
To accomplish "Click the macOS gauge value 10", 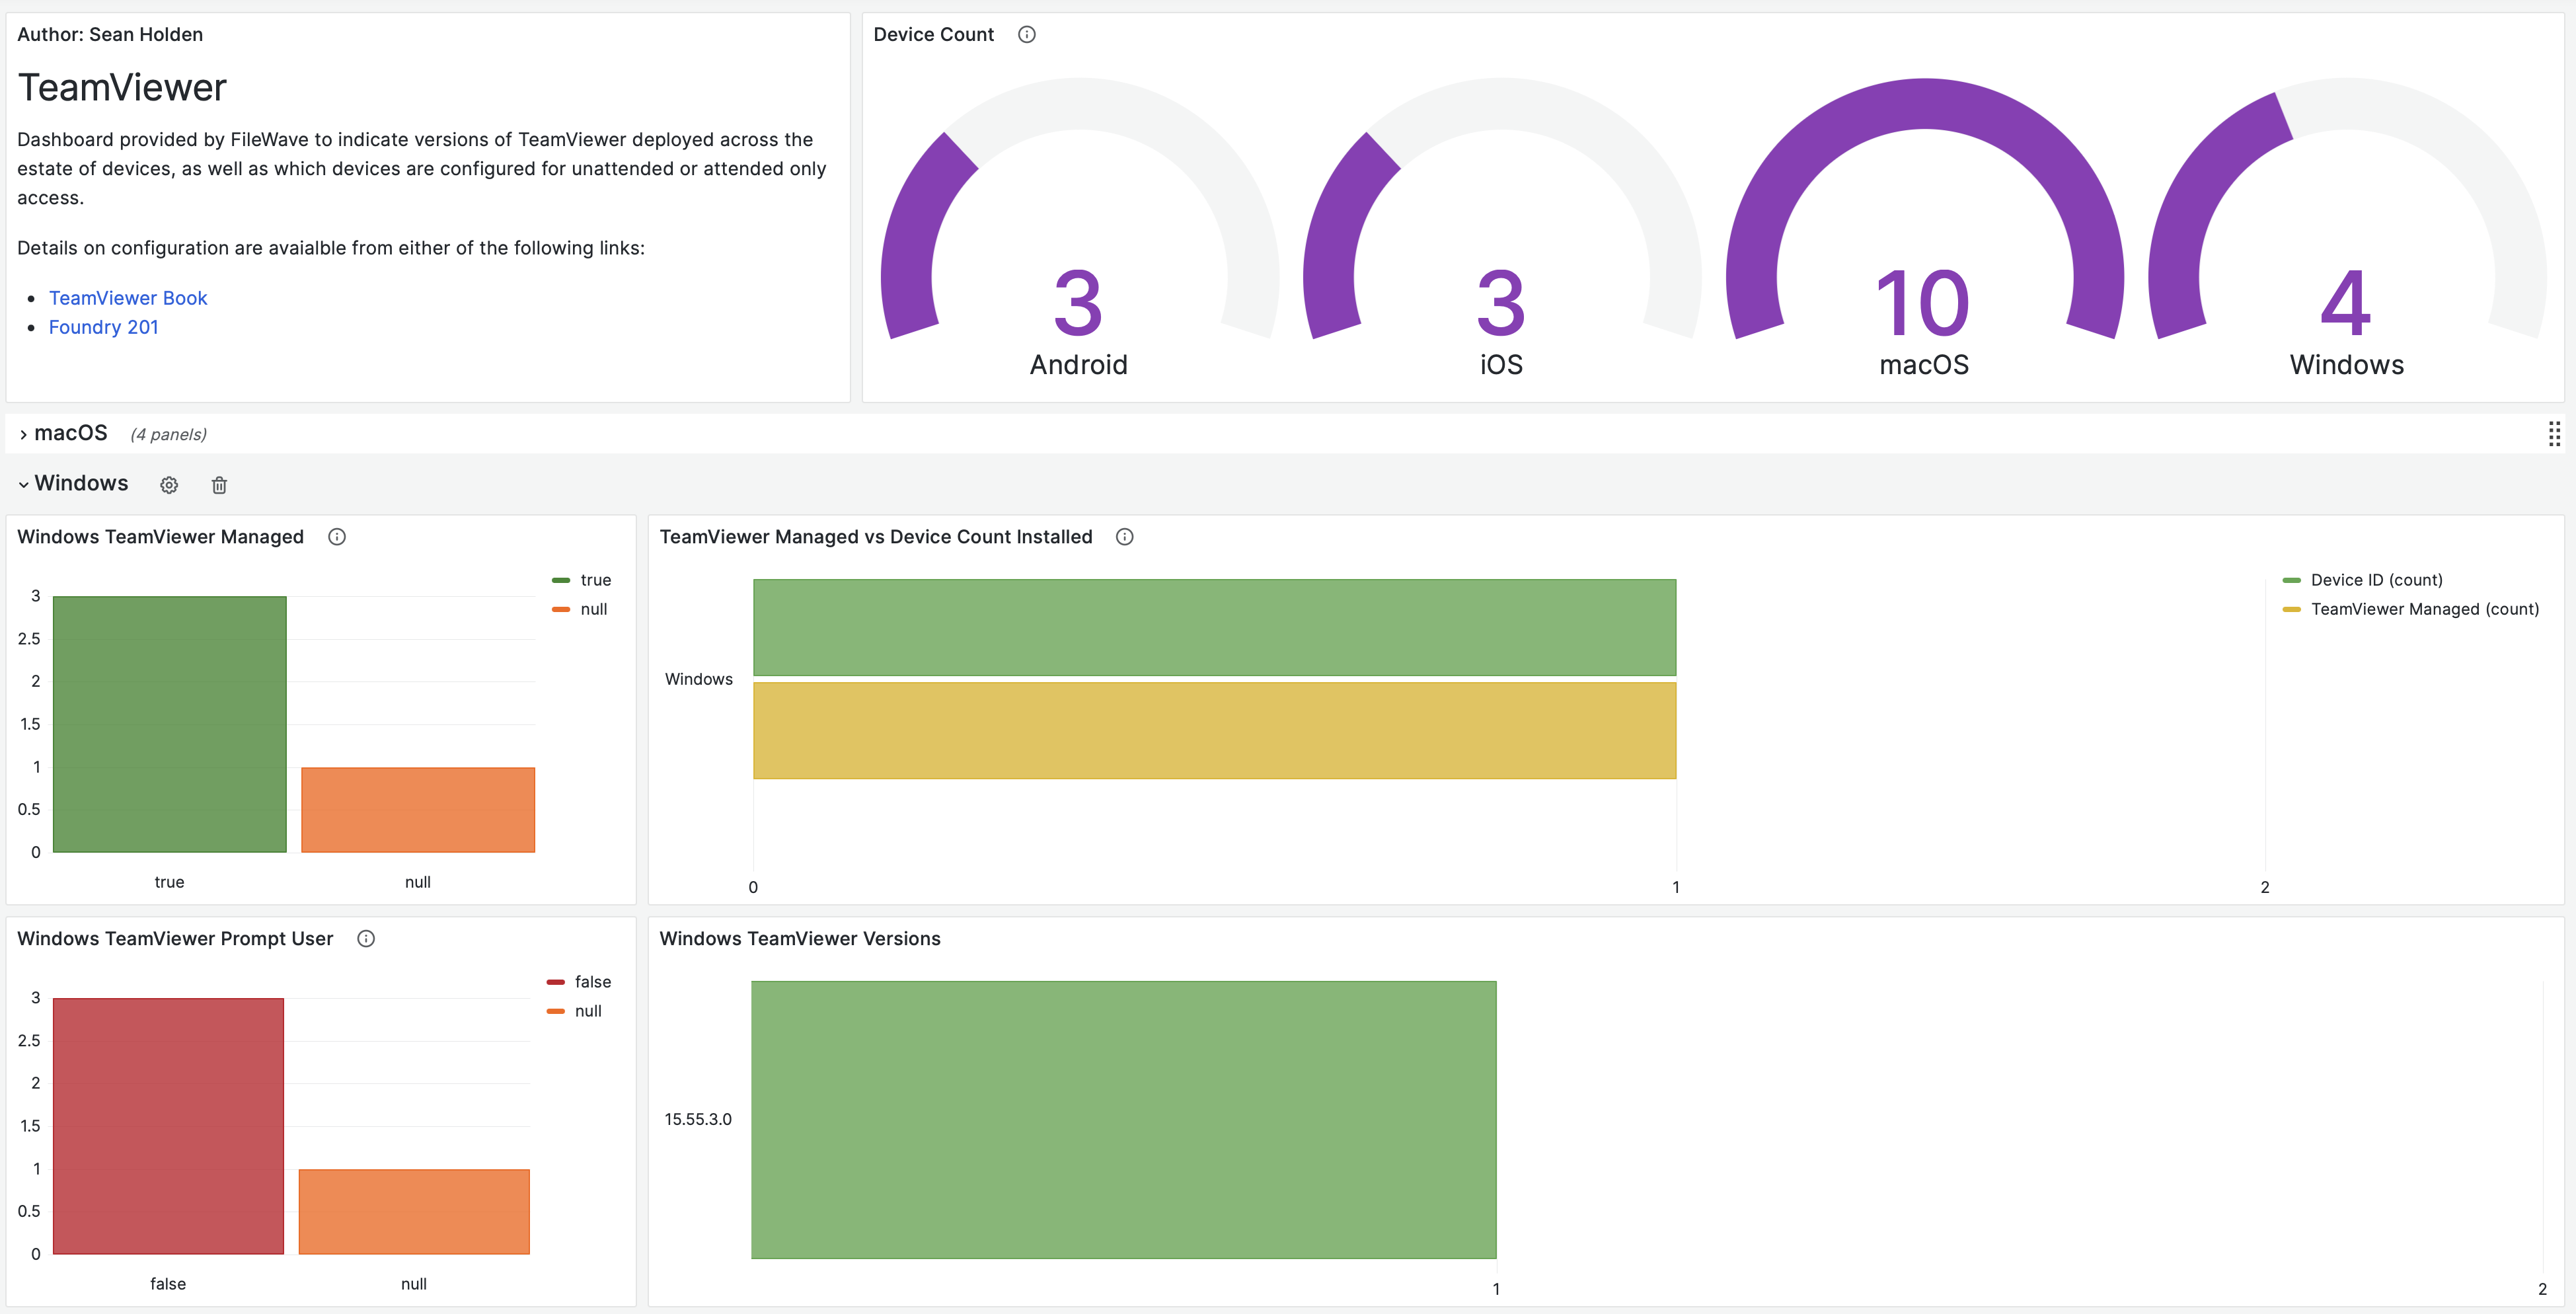I will click(x=1923, y=303).
